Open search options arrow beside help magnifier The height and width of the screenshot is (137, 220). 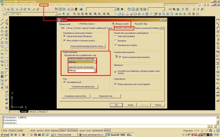[x=202, y=5]
